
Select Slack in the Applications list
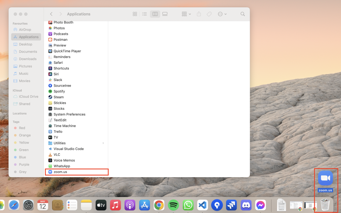point(77,80)
